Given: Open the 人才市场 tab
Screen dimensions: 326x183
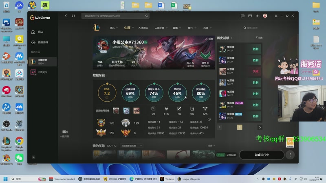Looking at the screenshot, I should tap(143, 28).
